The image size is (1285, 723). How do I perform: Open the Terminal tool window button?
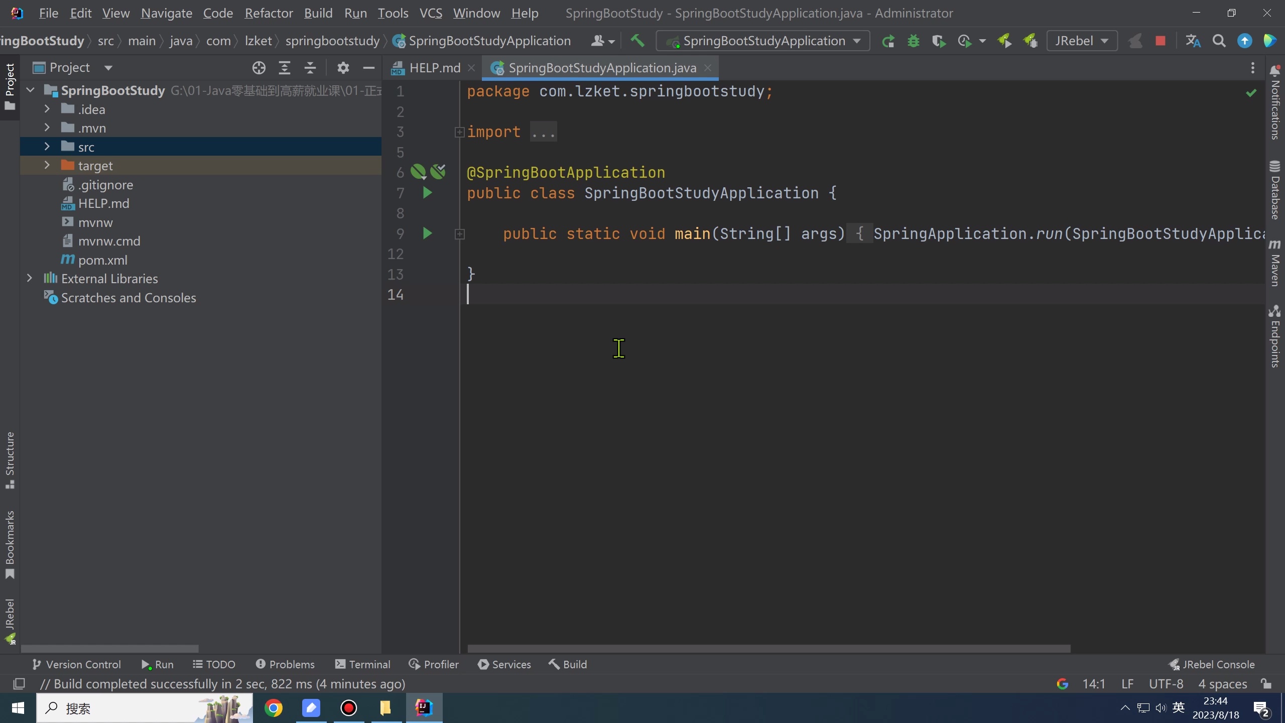(x=362, y=664)
